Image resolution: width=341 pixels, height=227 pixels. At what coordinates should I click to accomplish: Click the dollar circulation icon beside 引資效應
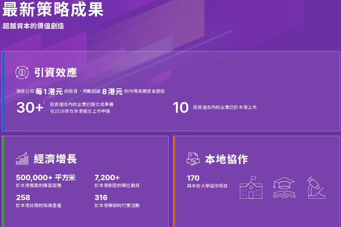22,73
